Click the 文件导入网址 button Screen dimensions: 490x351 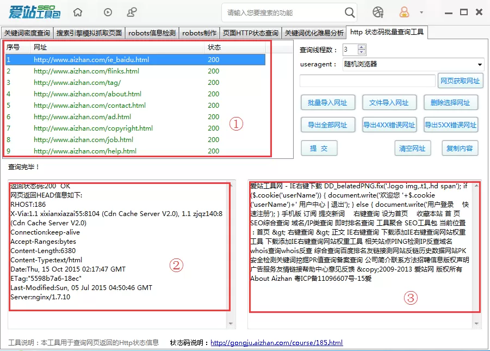coord(389,103)
